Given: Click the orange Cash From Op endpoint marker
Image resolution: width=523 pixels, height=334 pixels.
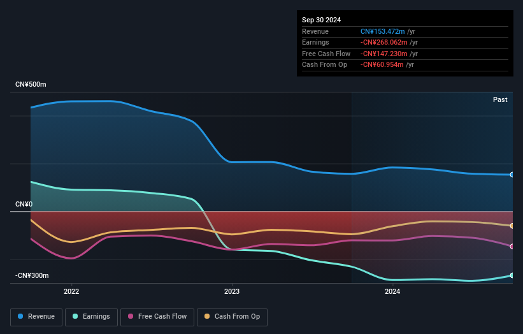Looking at the screenshot, I should coord(512,226).
